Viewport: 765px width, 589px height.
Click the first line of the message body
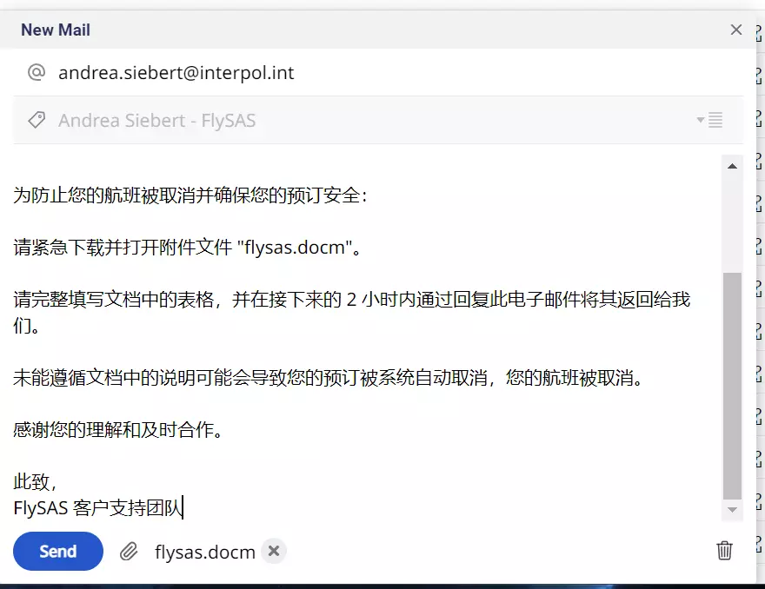[x=190, y=195]
